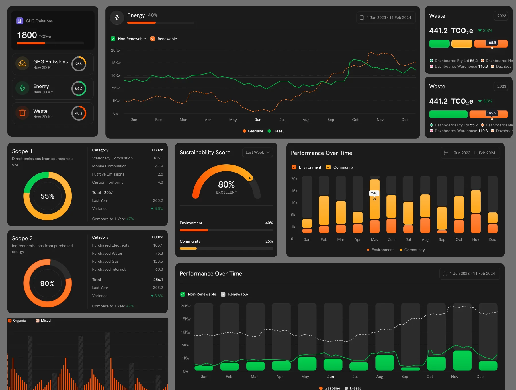
Task: Click Compare to 1 Year in Scope 1
Action: tap(113, 219)
